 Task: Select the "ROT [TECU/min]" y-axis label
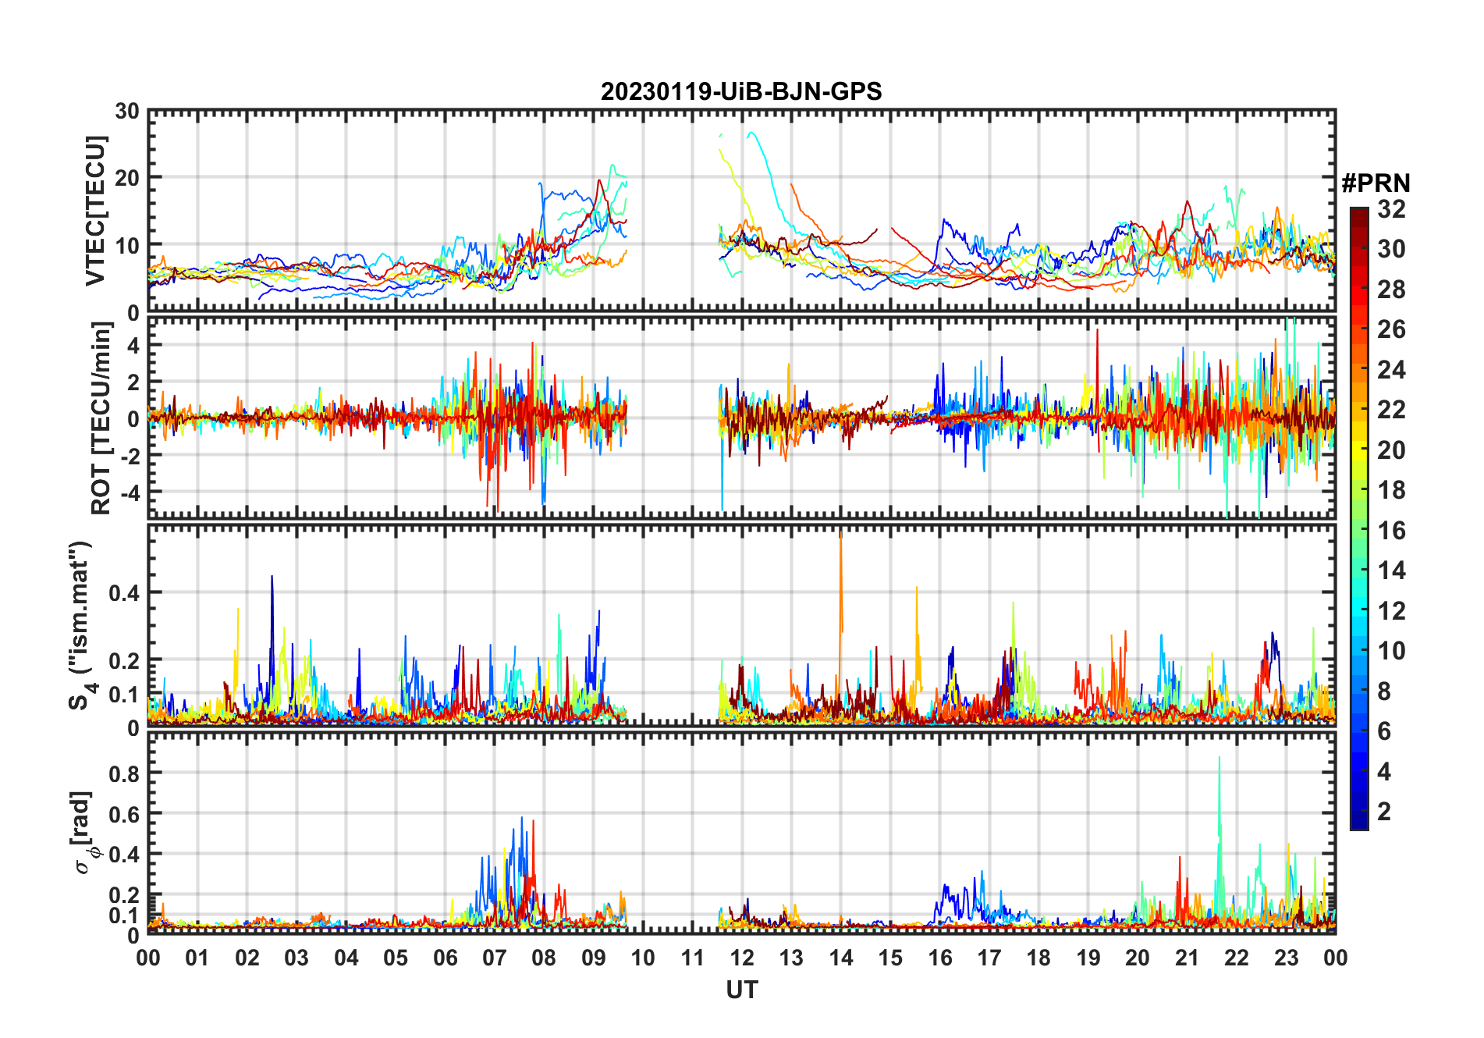(x=101, y=418)
